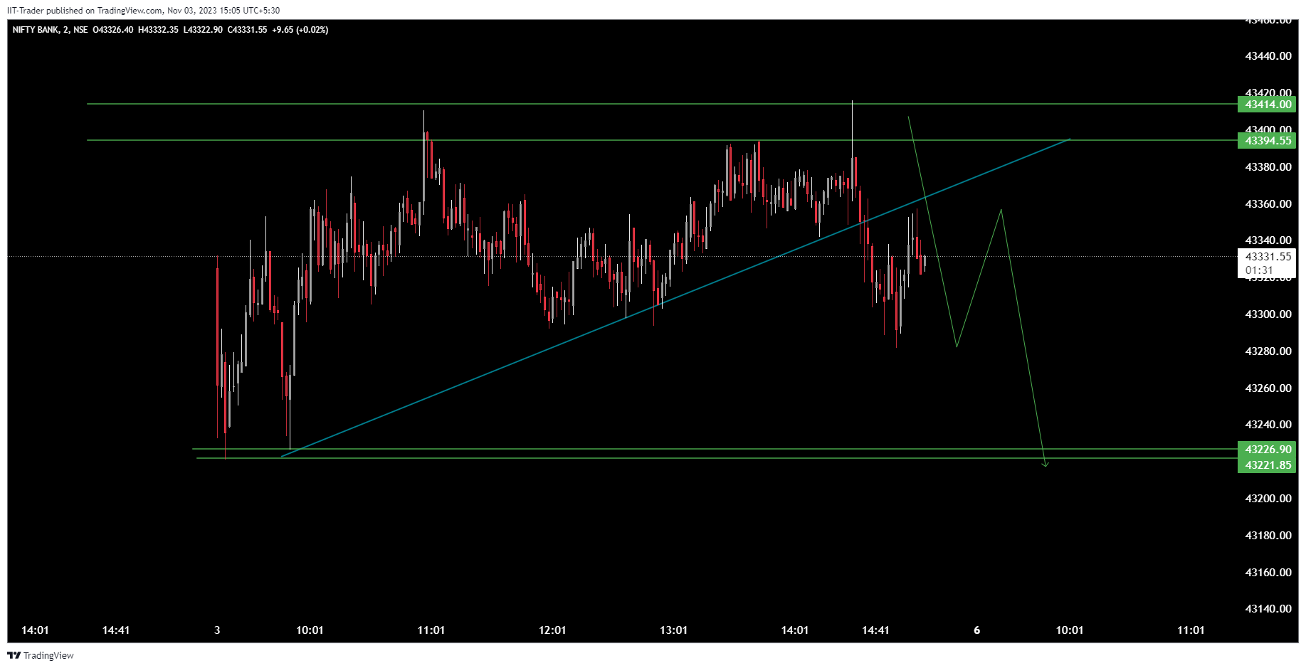Click the date label 3 on time axis
The width and height of the screenshot is (1306, 668).
click(x=217, y=630)
